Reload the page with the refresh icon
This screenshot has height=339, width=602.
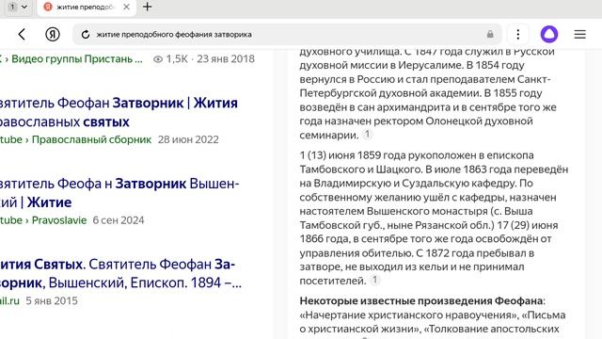tap(86, 35)
